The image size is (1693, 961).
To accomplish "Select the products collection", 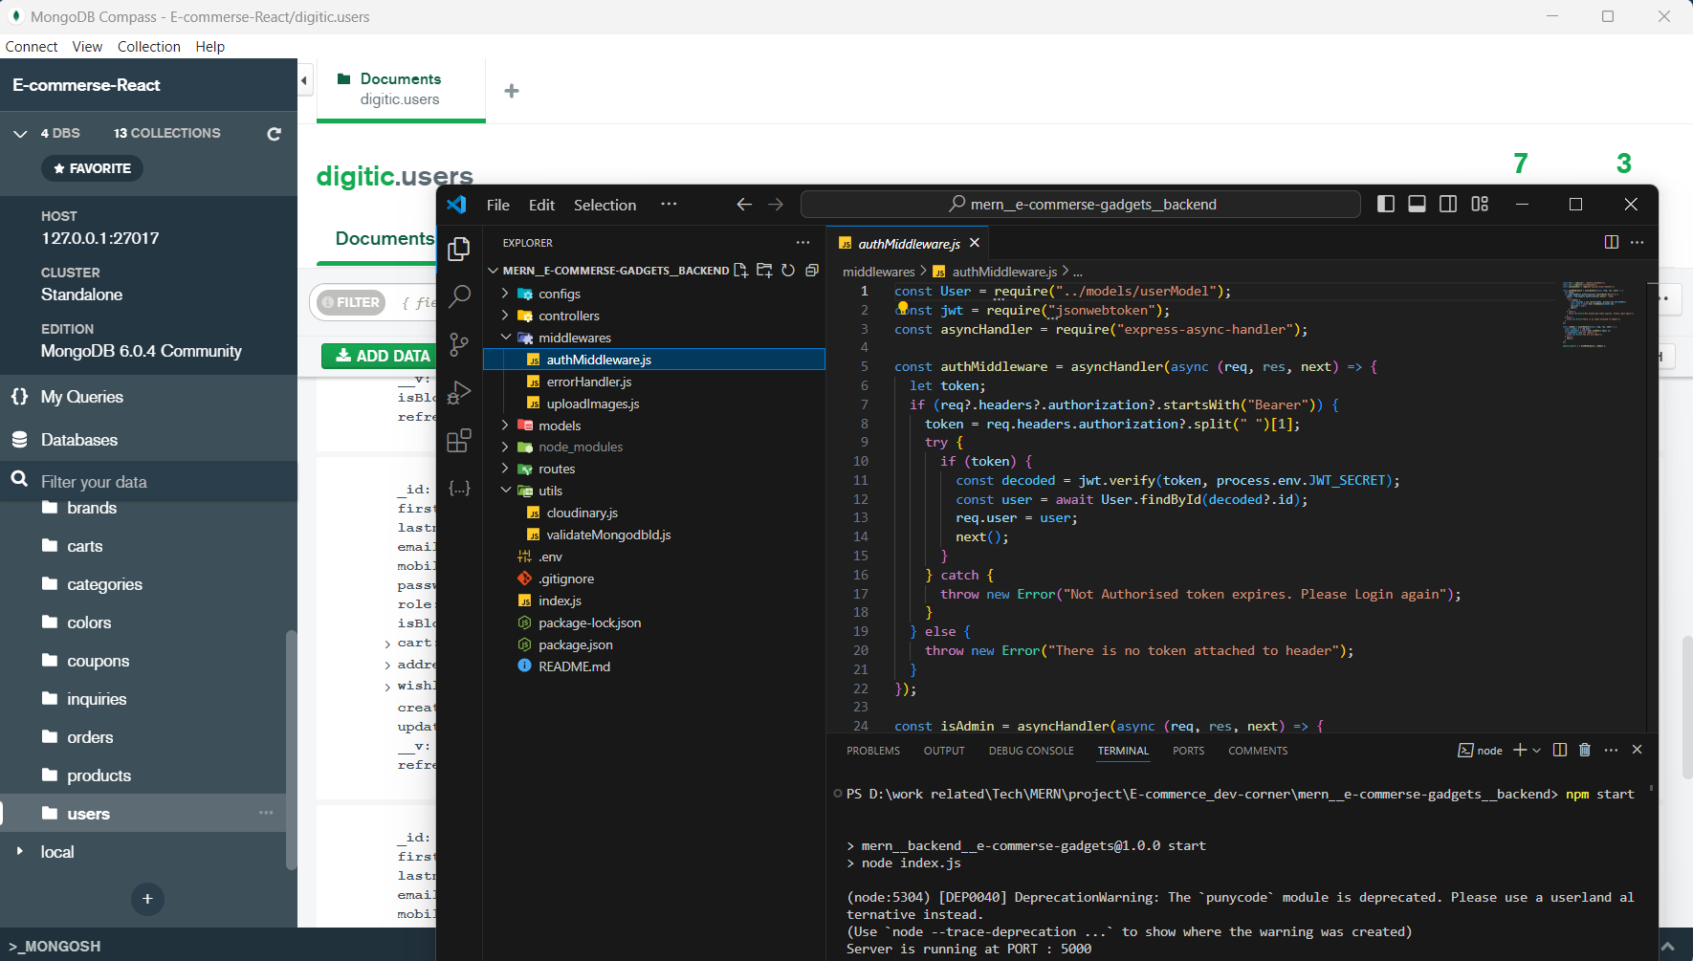I will [x=143, y=775].
